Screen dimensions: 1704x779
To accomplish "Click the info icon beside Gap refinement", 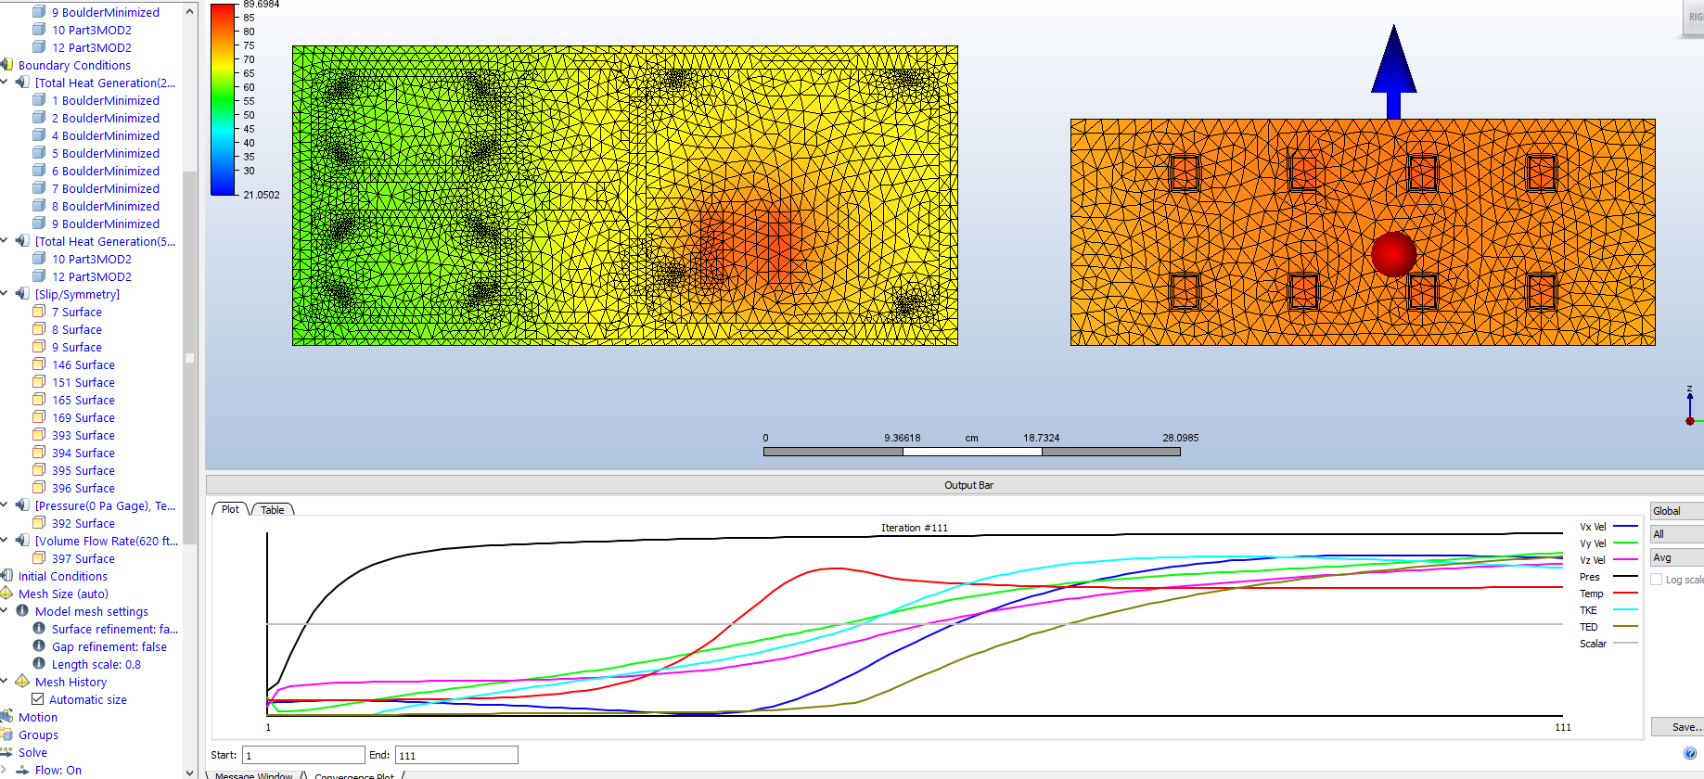I will coord(39,646).
